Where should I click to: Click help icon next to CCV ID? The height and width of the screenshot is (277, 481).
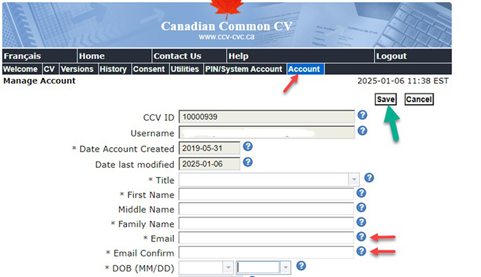pyautogui.click(x=362, y=115)
